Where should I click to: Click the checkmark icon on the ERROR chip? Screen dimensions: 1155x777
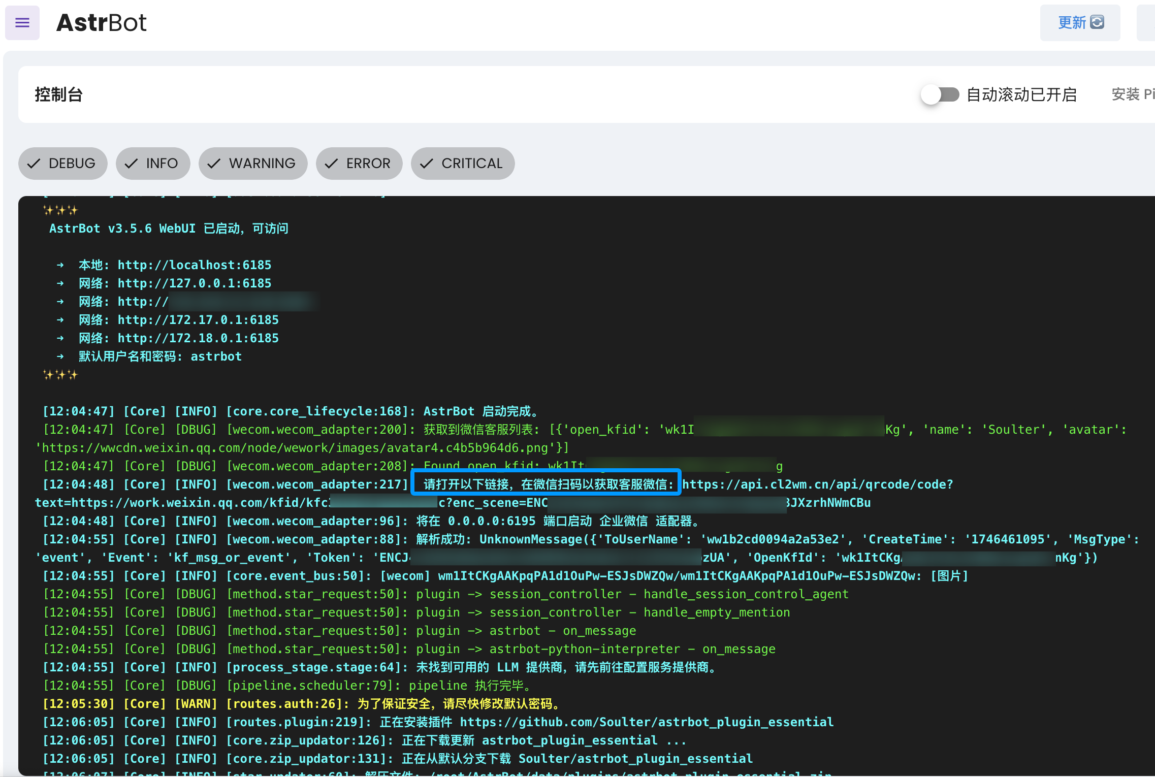[331, 164]
